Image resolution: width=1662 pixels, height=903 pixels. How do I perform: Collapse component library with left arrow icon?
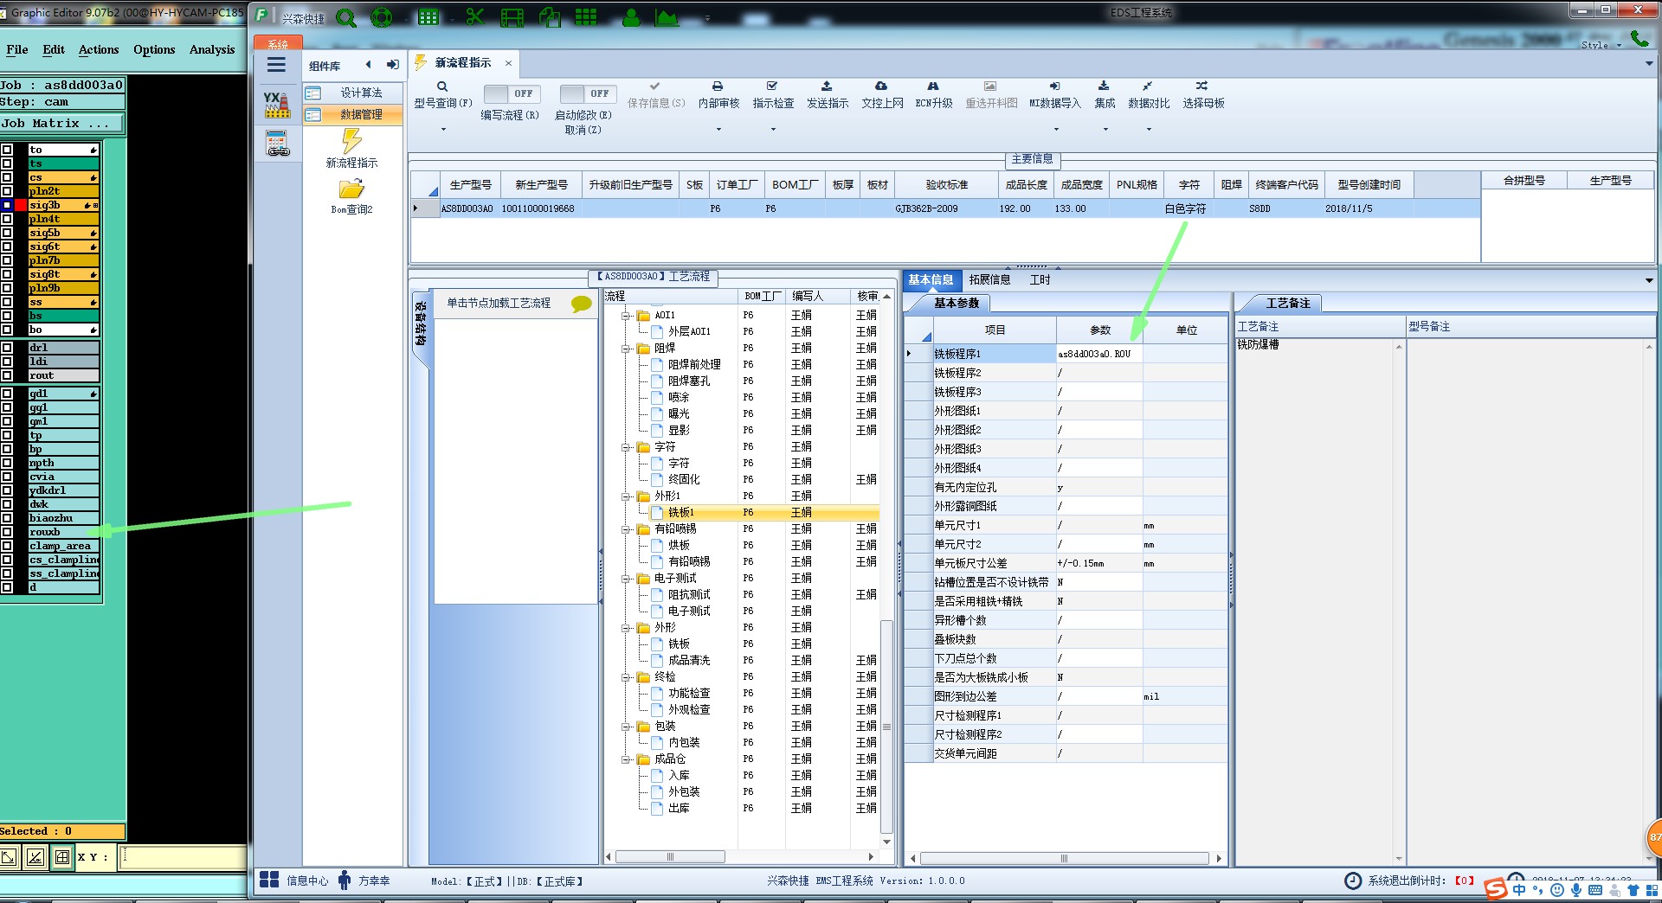(369, 65)
